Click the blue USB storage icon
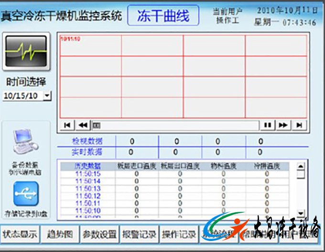The image size is (325, 252). click(x=26, y=194)
